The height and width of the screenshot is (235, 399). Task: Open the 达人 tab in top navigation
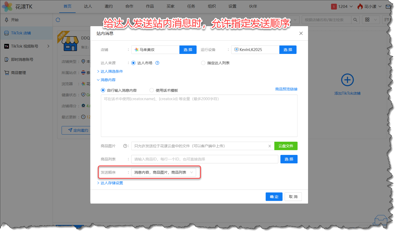[88, 6]
